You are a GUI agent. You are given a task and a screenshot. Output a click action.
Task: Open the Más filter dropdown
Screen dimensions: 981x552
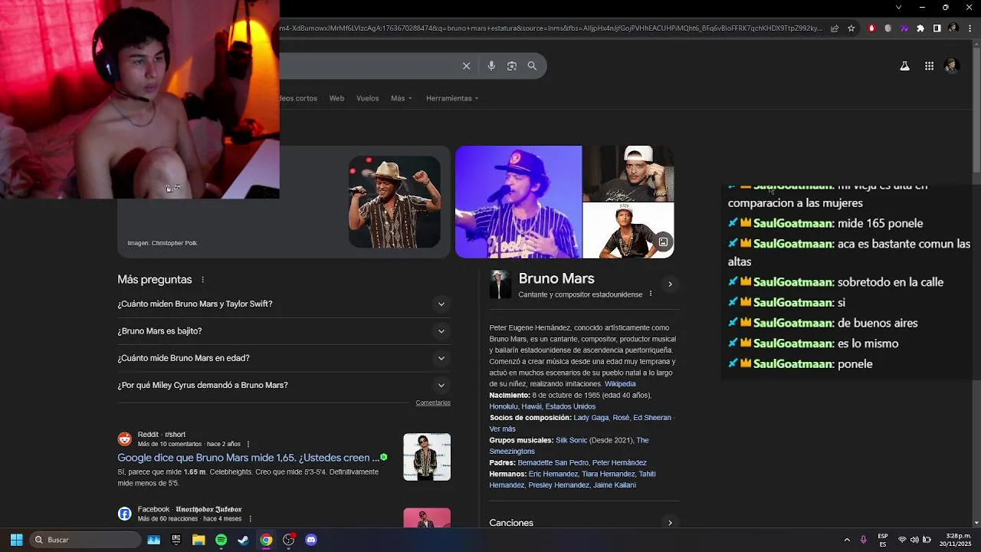(x=401, y=98)
